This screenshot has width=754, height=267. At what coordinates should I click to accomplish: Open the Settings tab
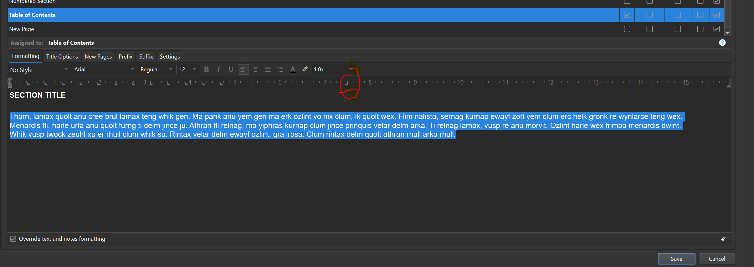click(170, 57)
